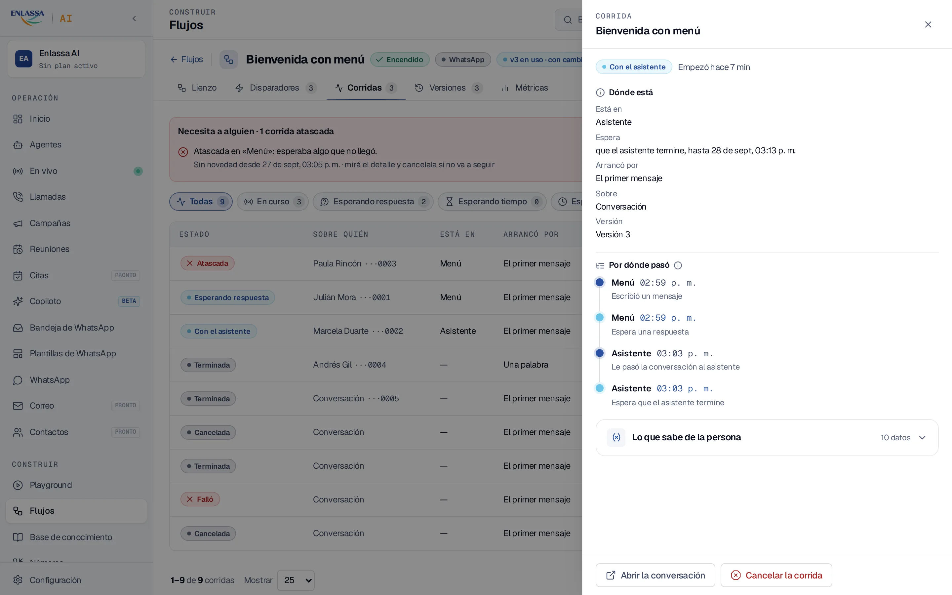The height and width of the screenshot is (595, 952).
Task: Click the info icon beside Por dónde pasó
Action: pyautogui.click(x=678, y=265)
